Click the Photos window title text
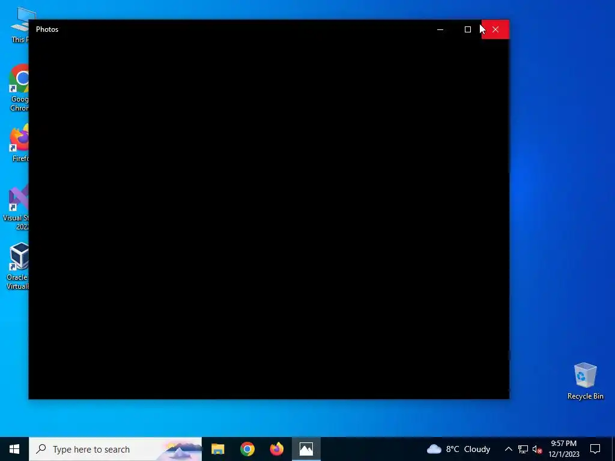The height and width of the screenshot is (461, 615). [x=47, y=29]
